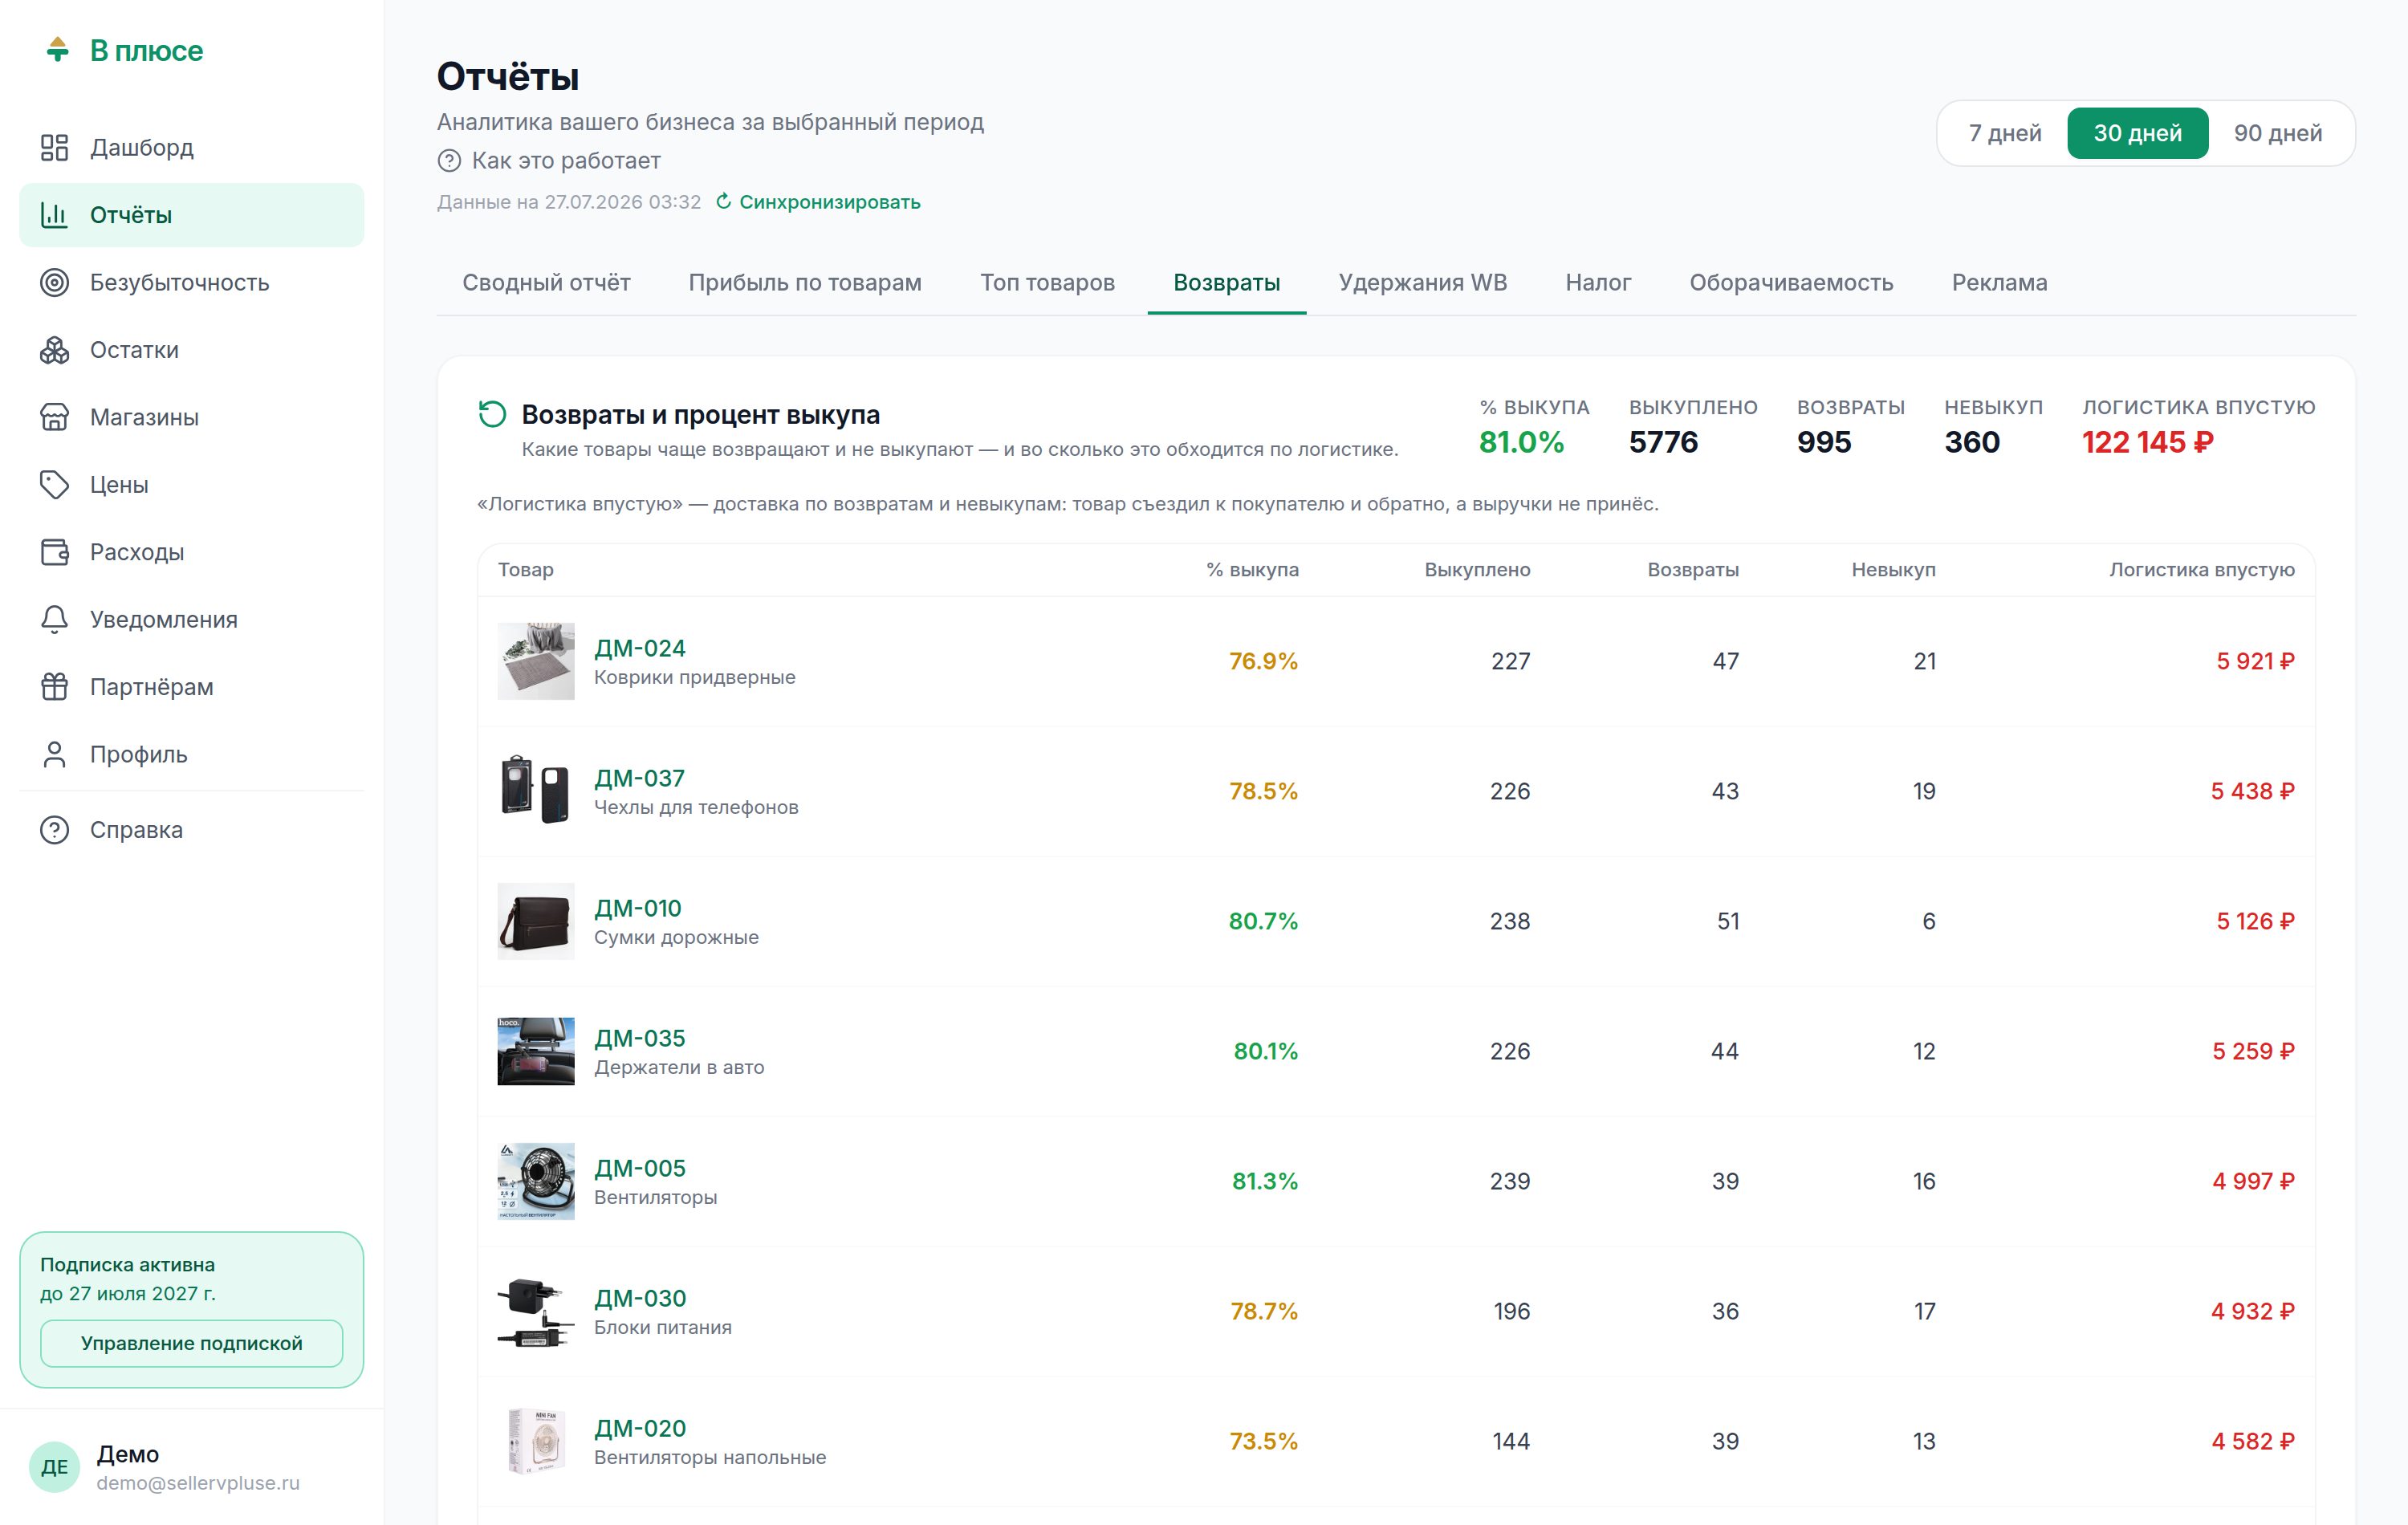The height and width of the screenshot is (1525, 2408).
Task: Click the Партнёрам gift icon
Action: [54, 687]
